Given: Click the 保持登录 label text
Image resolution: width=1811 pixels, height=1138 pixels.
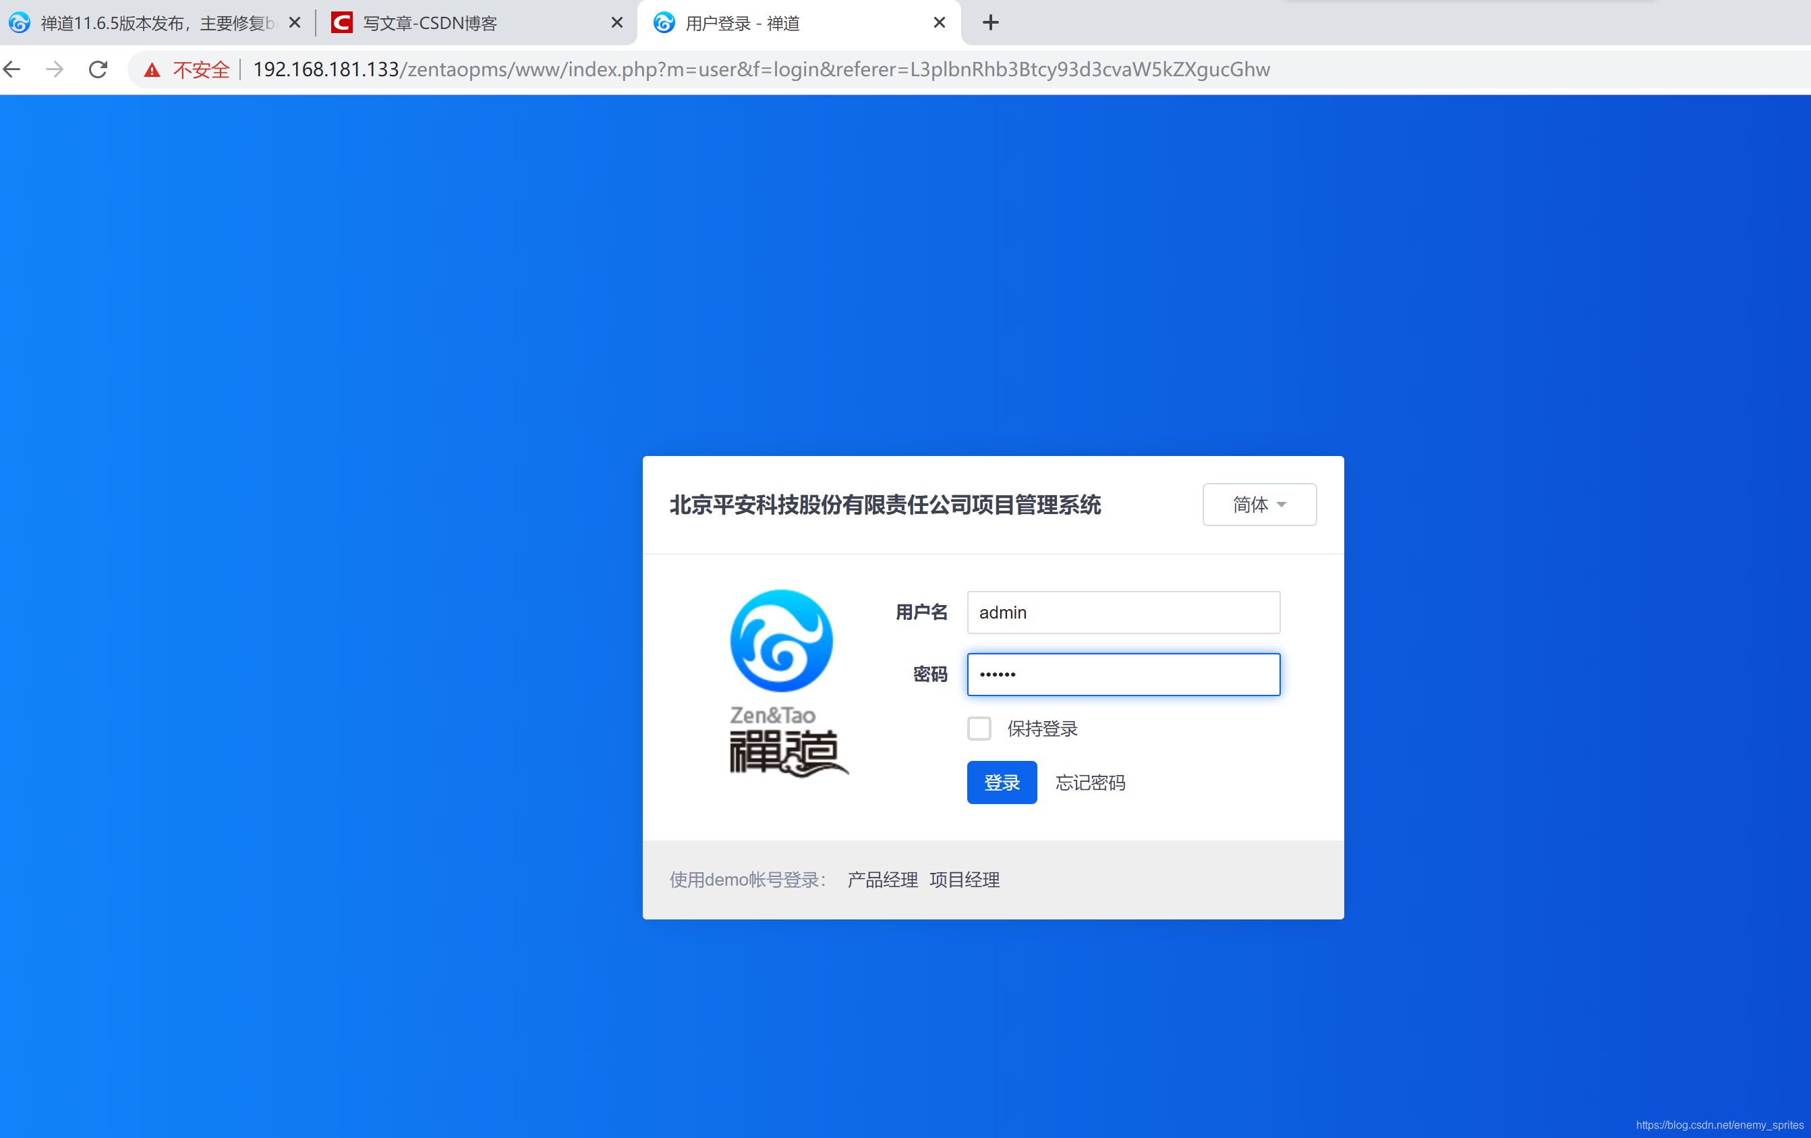Looking at the screenshot, I should click(1042, 728).
